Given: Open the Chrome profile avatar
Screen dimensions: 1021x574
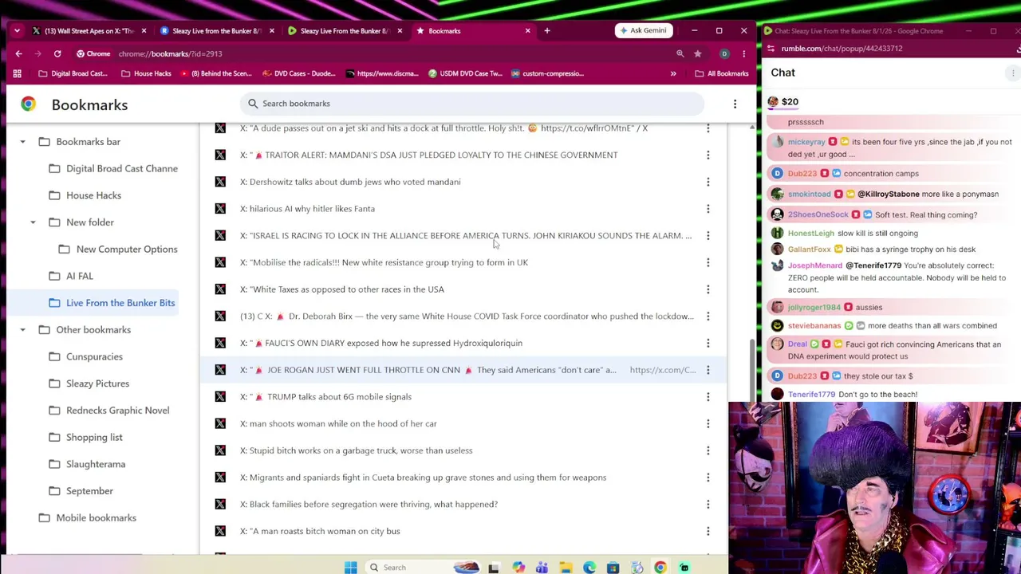Looking at the screenshot, I should point(724,53).
